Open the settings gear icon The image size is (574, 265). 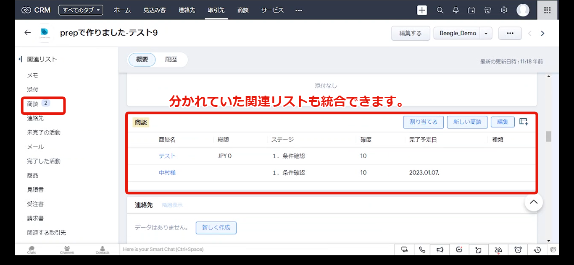tap(504, 10)
